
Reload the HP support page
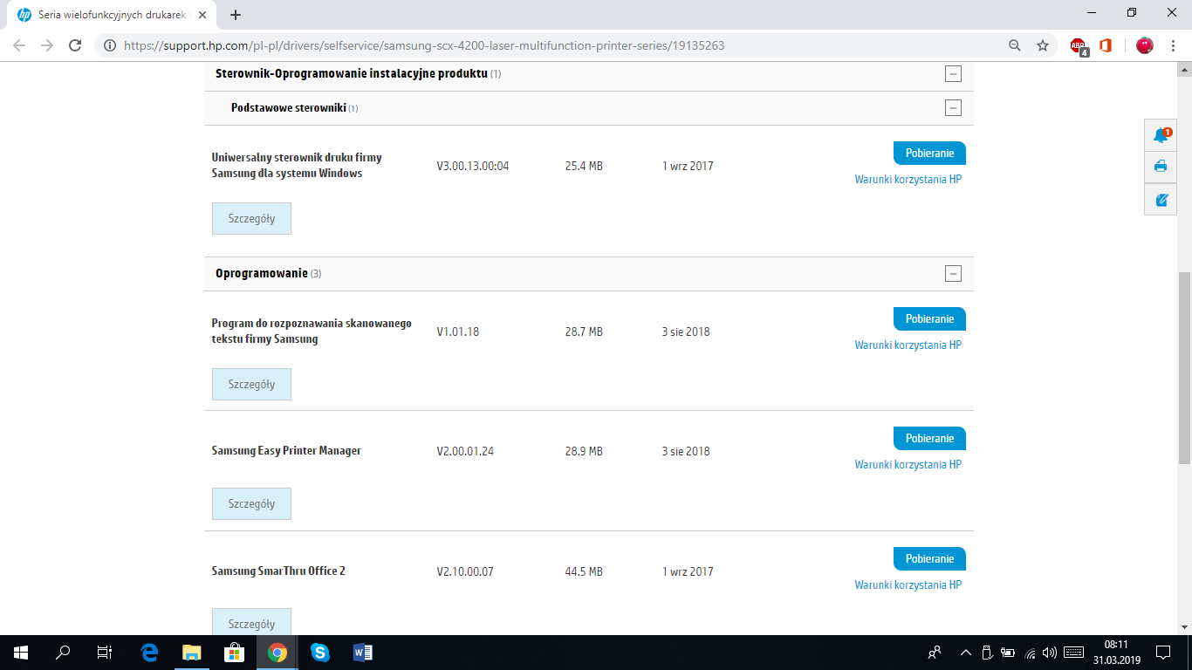75,45
